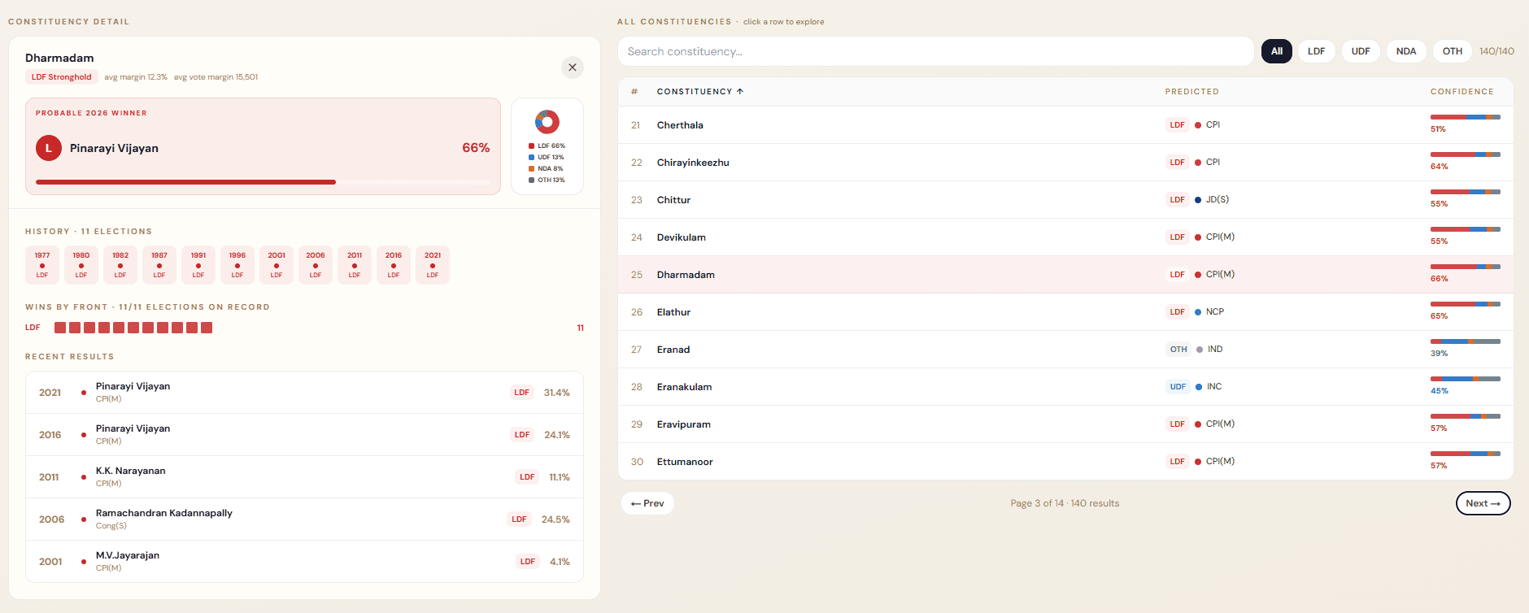Screen dimensions: 1529x613
Task: Sort table by Predicted column
Action: click(x=1191, y=92)
